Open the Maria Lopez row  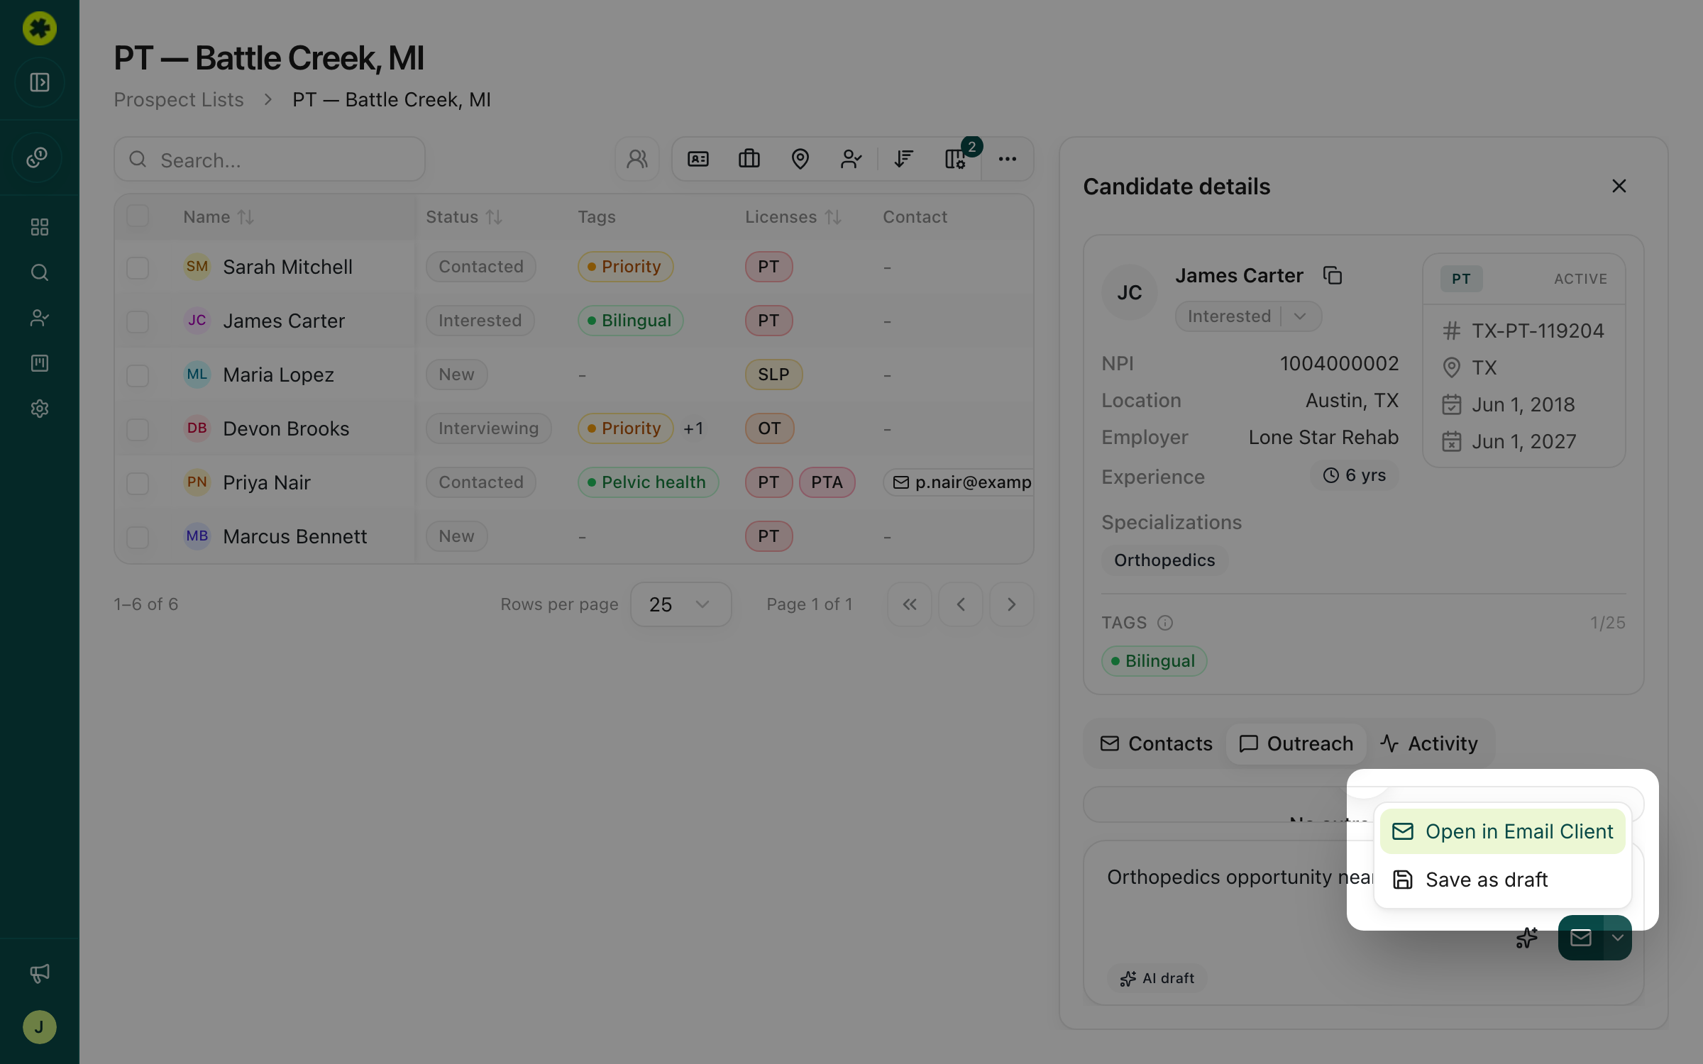click(x=574, y=375)
